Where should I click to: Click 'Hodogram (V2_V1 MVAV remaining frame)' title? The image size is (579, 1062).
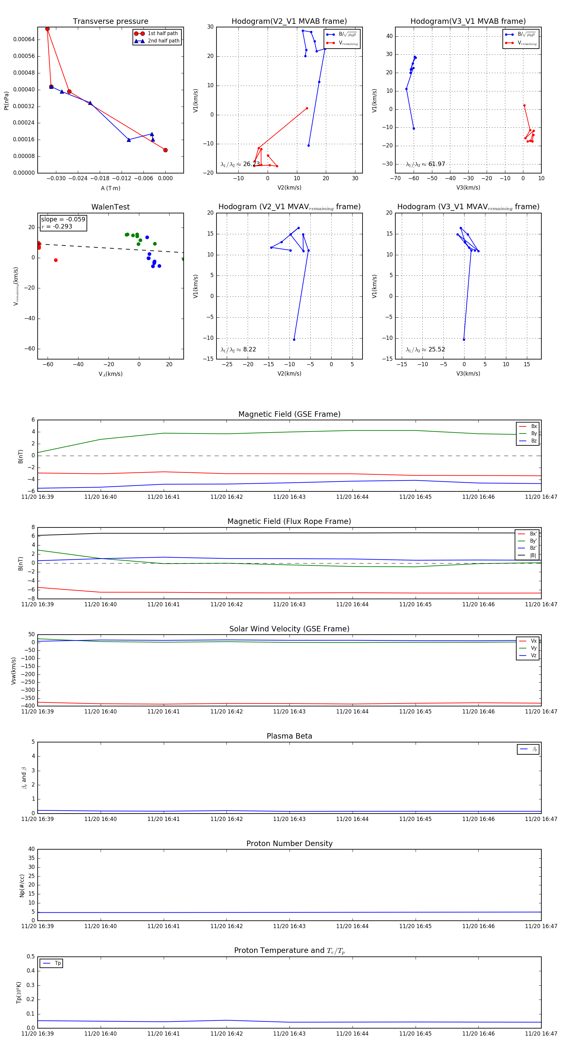289,207
